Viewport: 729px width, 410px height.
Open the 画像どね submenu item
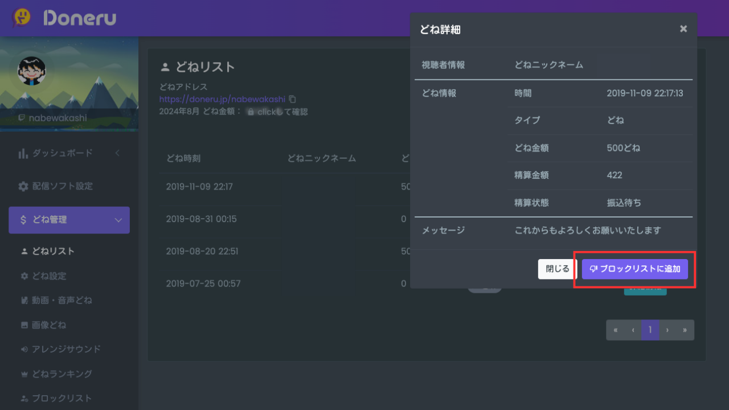tap(49, 325)
